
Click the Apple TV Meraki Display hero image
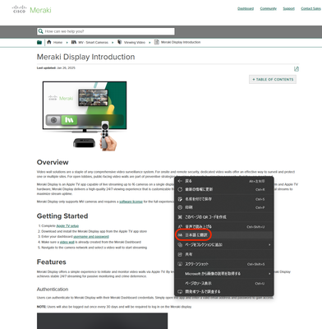(85, 116)
